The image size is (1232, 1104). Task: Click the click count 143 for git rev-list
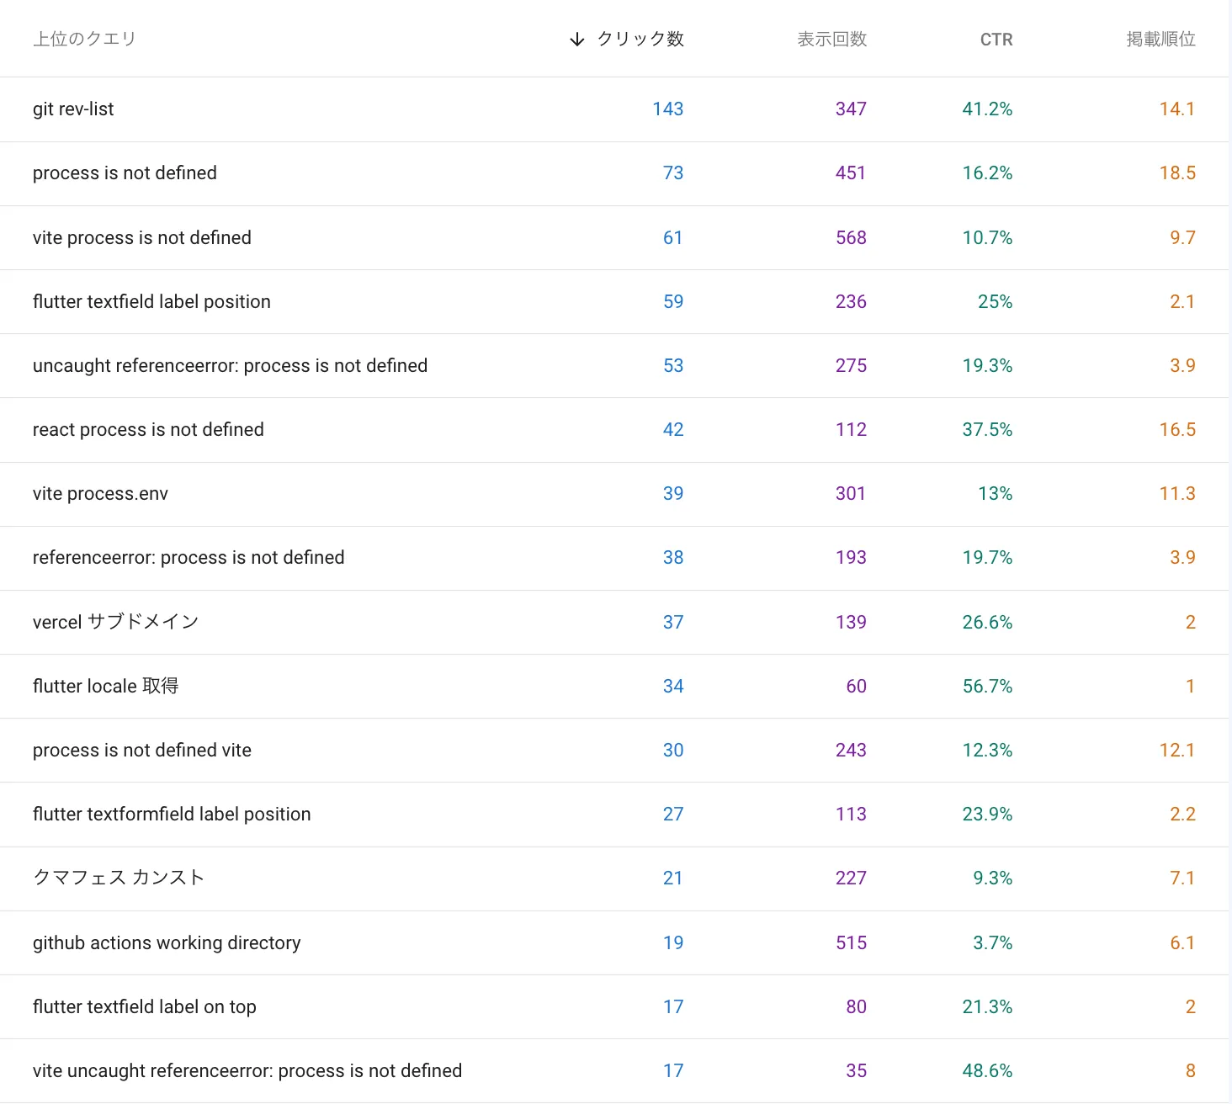(667, 109)
